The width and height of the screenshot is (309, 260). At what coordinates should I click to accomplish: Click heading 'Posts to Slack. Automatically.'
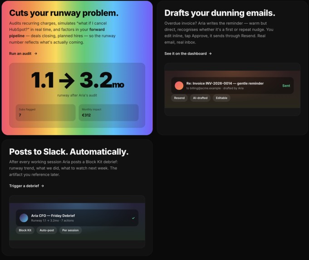tap(69, 152)
